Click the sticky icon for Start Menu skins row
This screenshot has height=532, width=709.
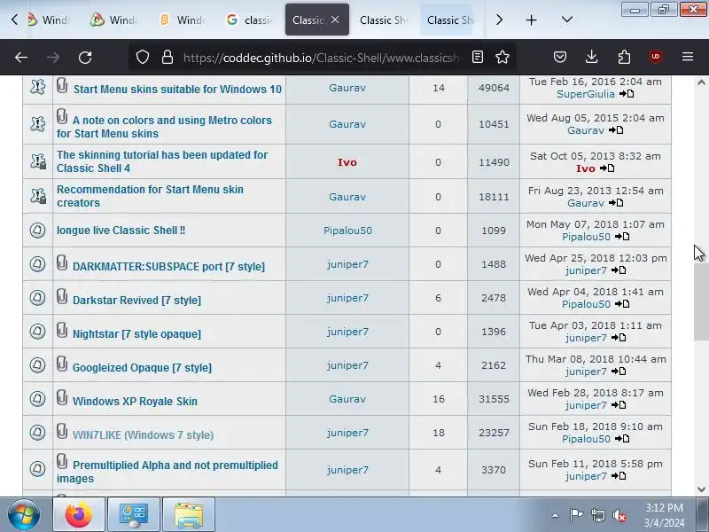37,86
